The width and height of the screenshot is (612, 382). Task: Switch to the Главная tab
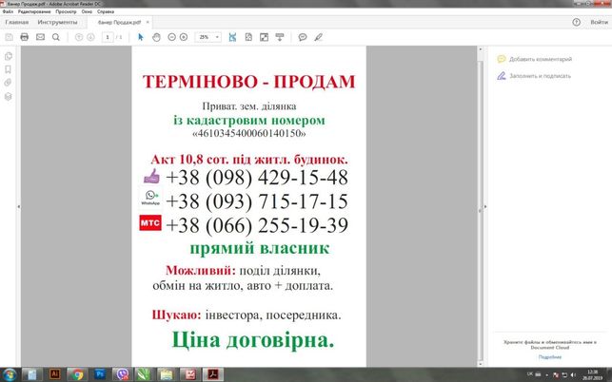[17, 22]
